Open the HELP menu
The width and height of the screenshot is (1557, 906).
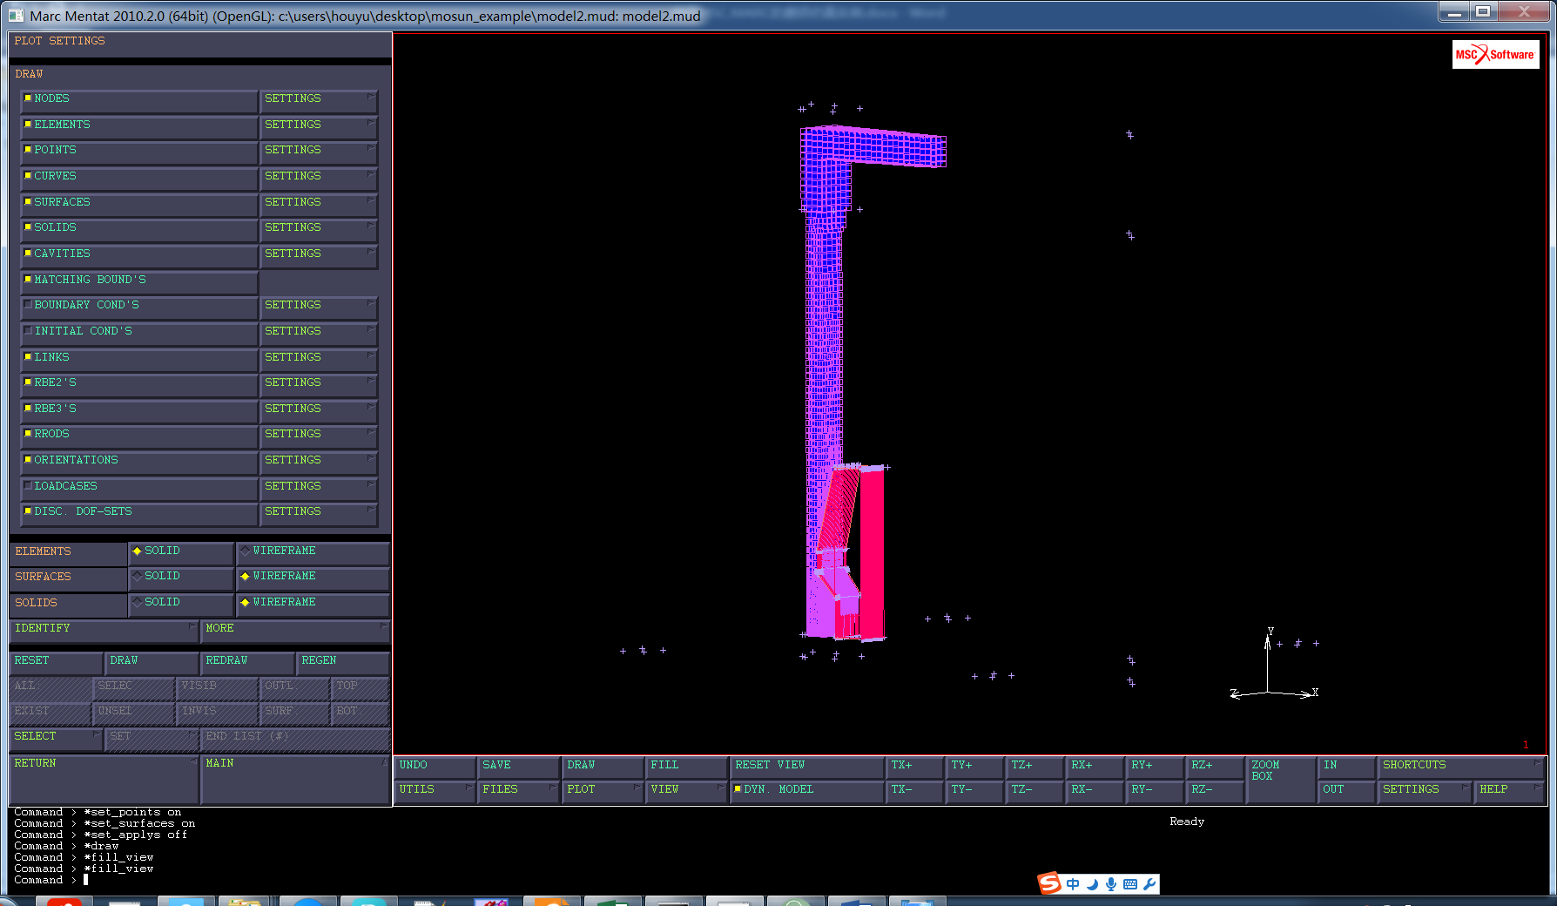coord(1510,790)
